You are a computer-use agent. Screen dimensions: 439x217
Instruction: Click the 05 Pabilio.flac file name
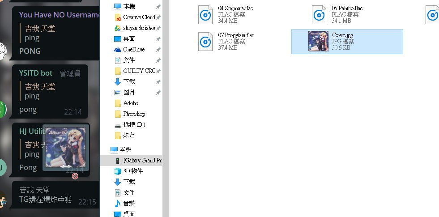347,8
